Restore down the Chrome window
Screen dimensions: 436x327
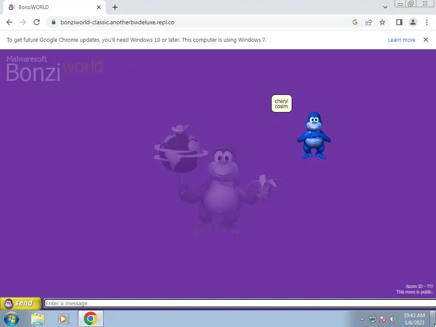click(x=410, y=3)
